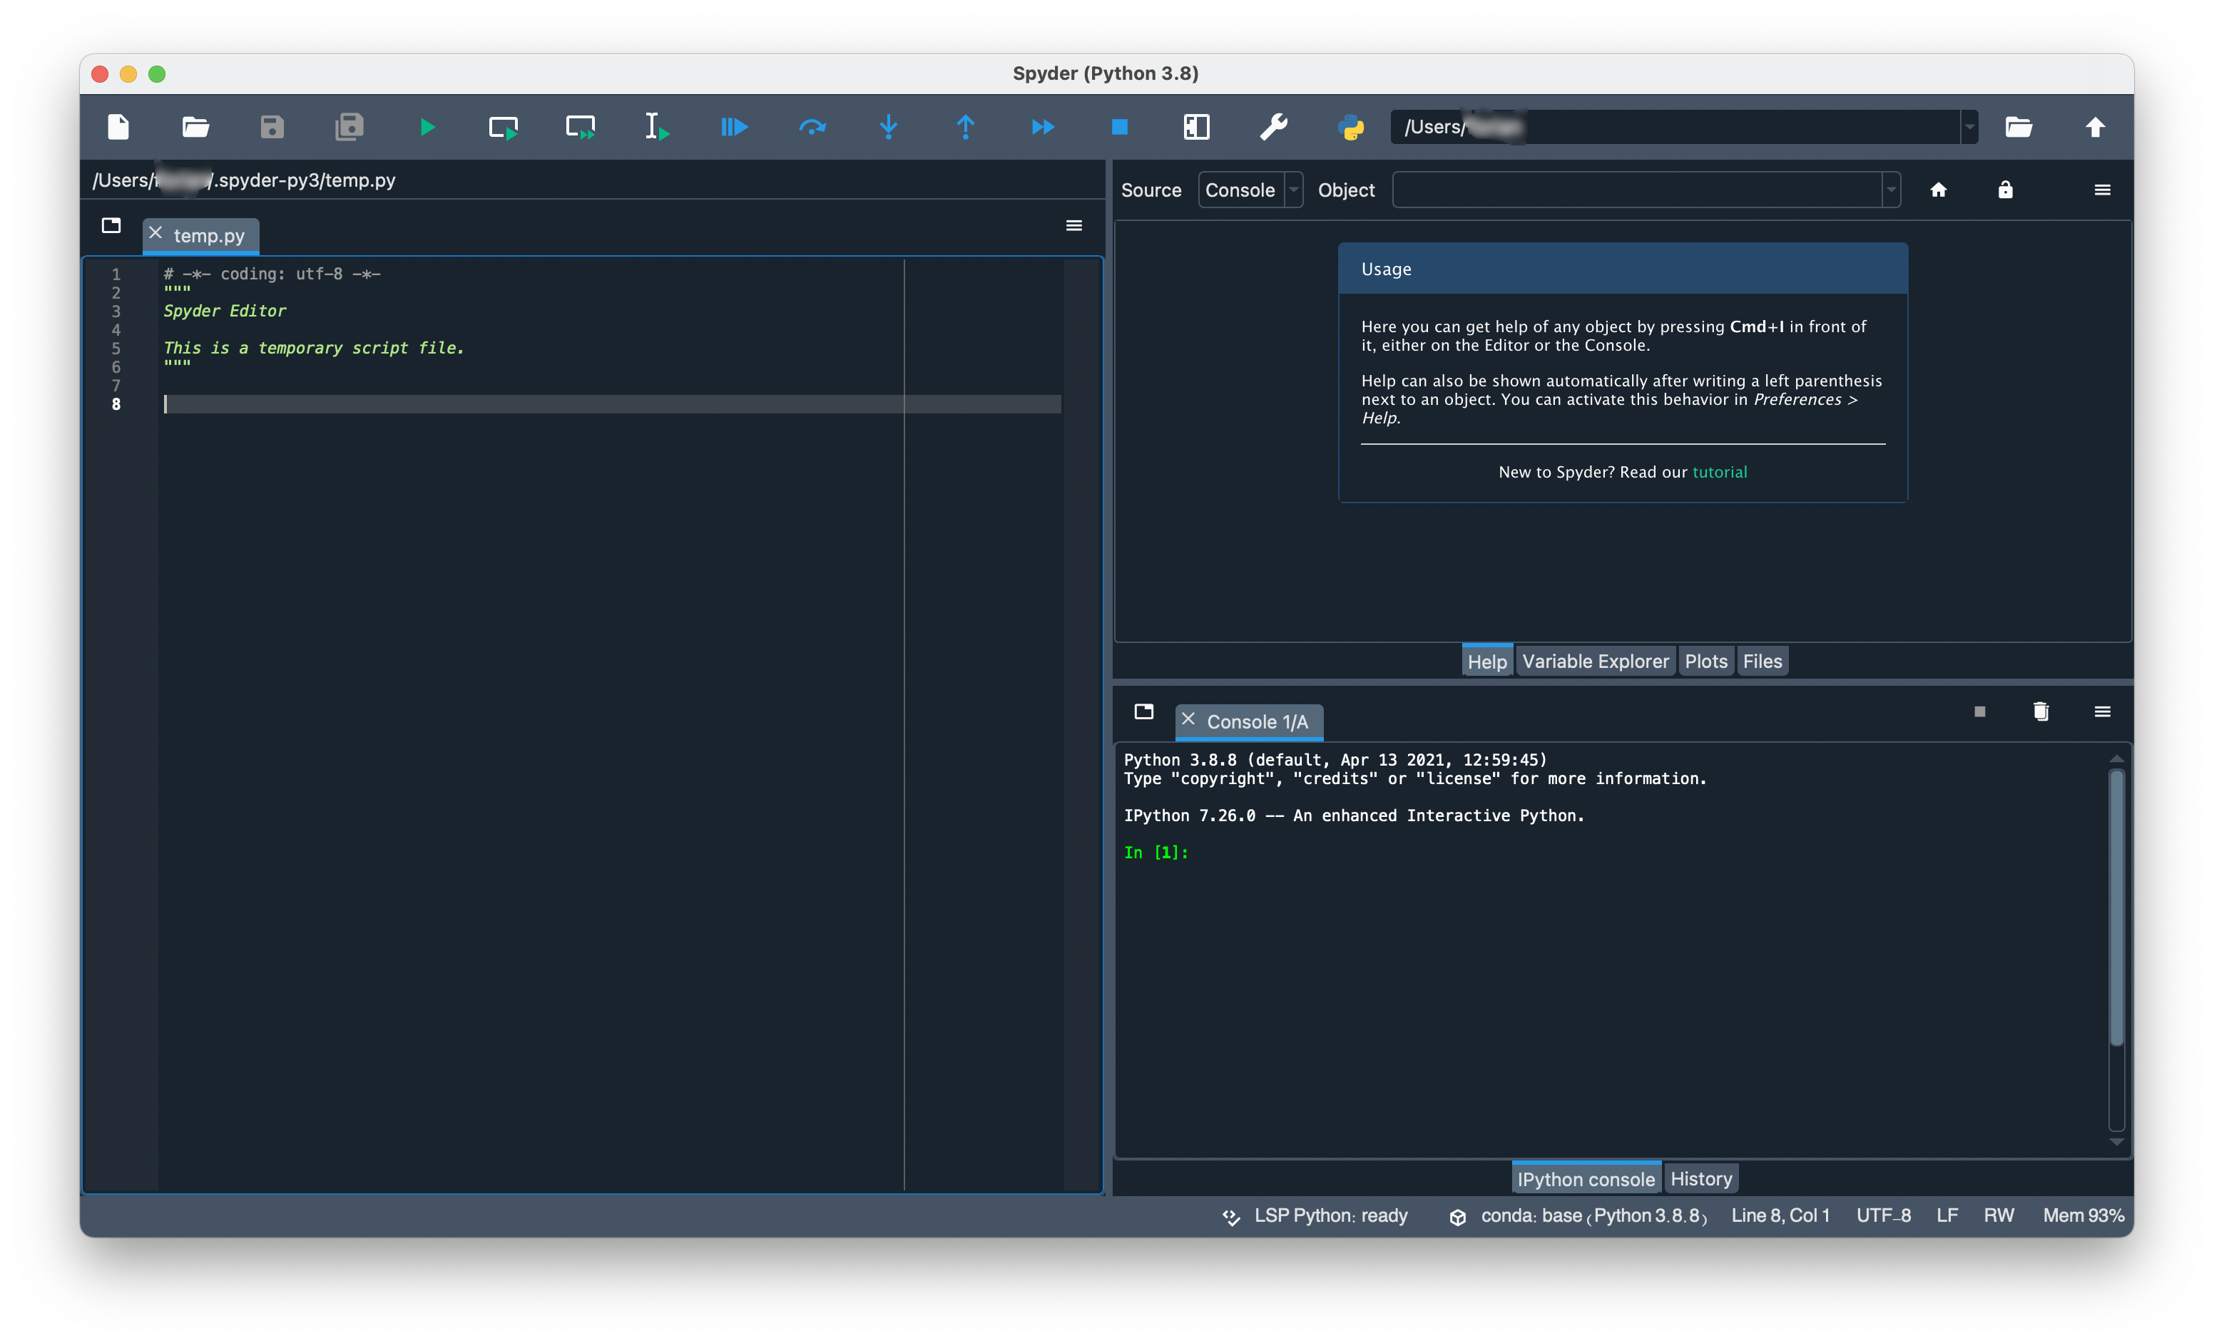Click the IPython console vertical scrollbar
Image resolution: width=2214 pixels, height=1343 pixels.
click(2116, 907)
